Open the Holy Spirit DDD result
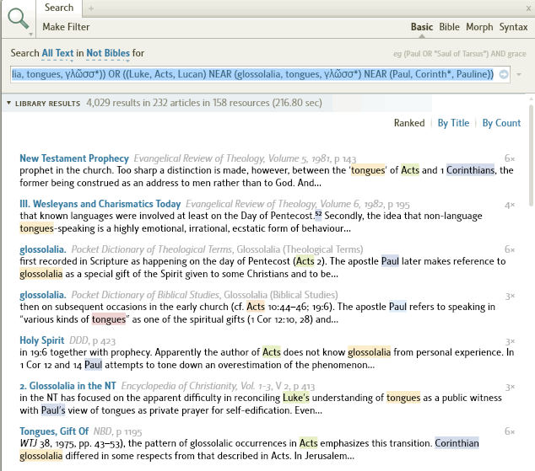Viewport: 535px width, 471px height. pos(41,340)
